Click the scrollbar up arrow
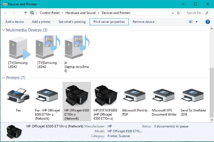This screenshot has height=142, width=214. pos(212,29)
